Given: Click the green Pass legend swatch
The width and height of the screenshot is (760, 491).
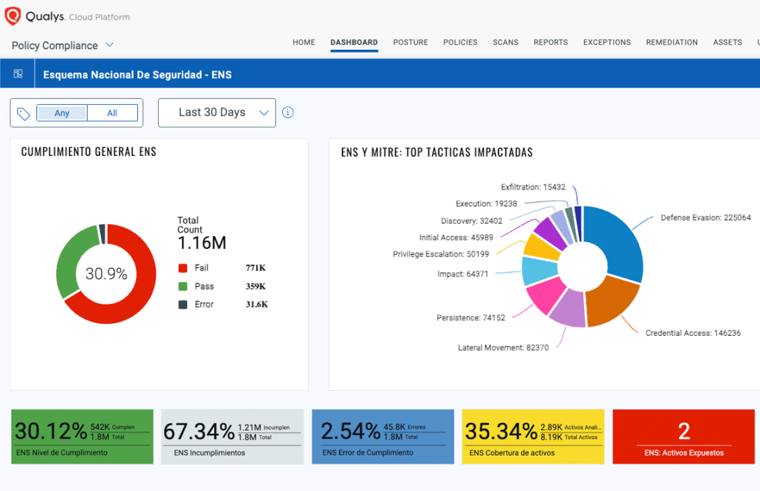Looking at the screenshot, I should [x=183, y=286].
